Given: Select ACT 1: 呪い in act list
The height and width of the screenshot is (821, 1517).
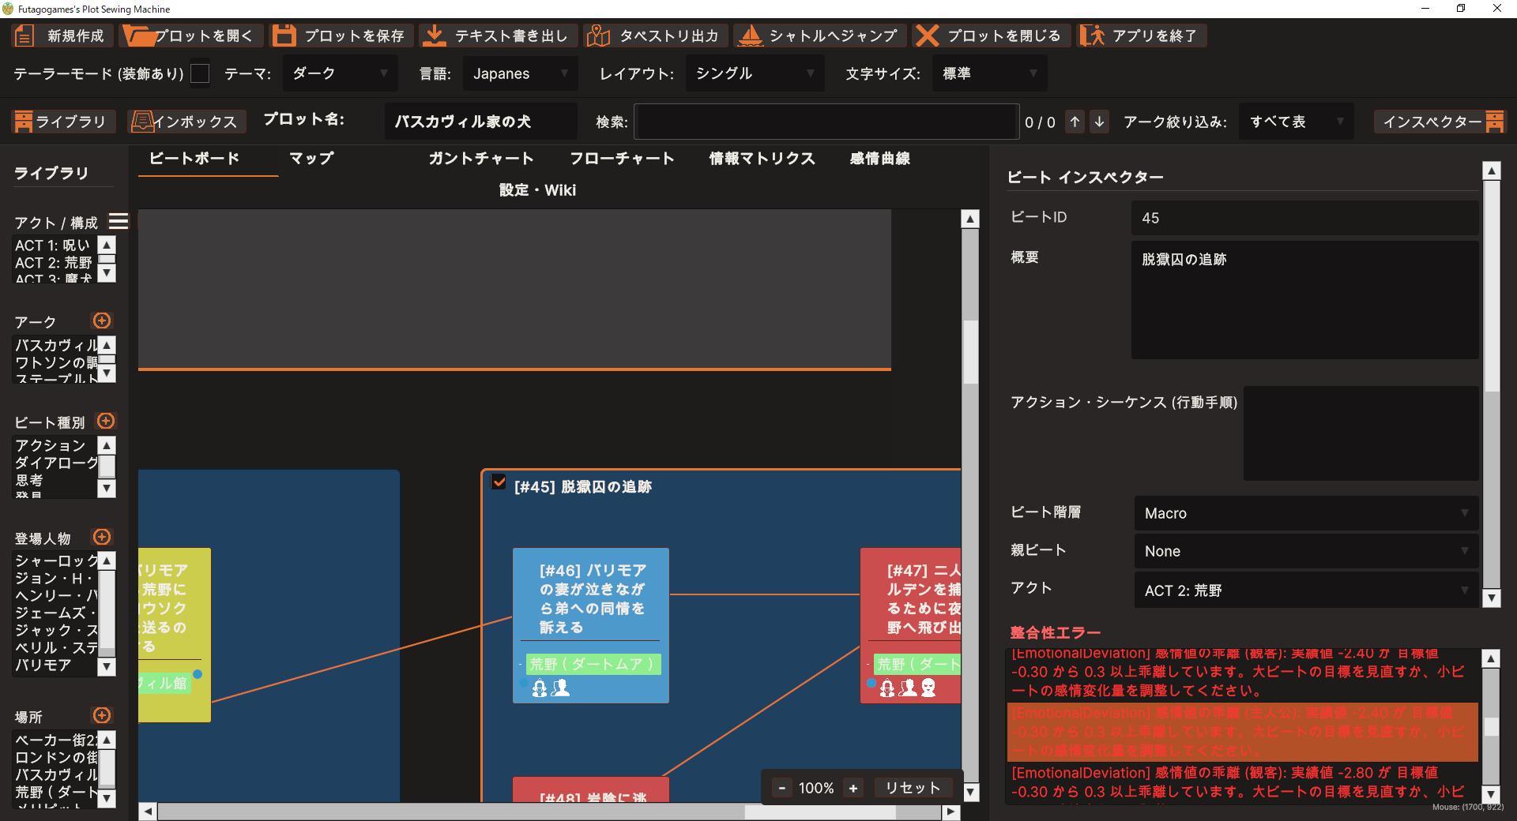Looking at the screenshot, I should [52, 246].
